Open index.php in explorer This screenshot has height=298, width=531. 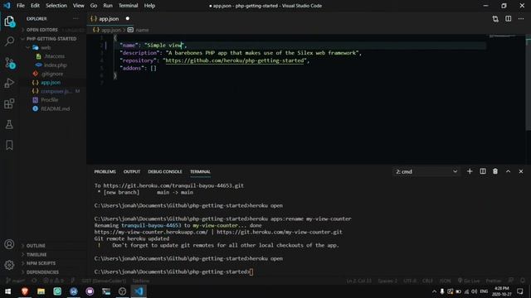56,65
